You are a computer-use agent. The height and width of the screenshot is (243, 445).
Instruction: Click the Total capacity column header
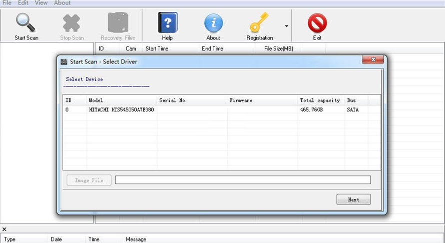[321, 100]
